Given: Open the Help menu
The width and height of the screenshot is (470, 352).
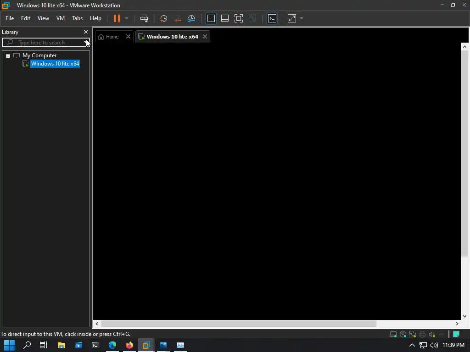Looking at the screenshot, I should 95,18.
